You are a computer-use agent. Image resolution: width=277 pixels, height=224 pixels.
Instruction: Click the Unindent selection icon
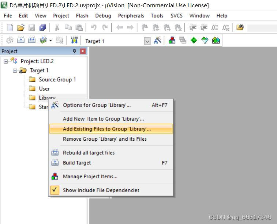coord(204,27)
